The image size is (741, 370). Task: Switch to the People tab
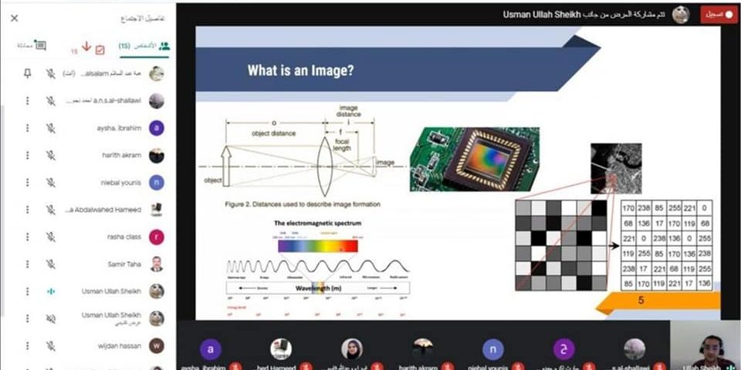coord(144,46)
